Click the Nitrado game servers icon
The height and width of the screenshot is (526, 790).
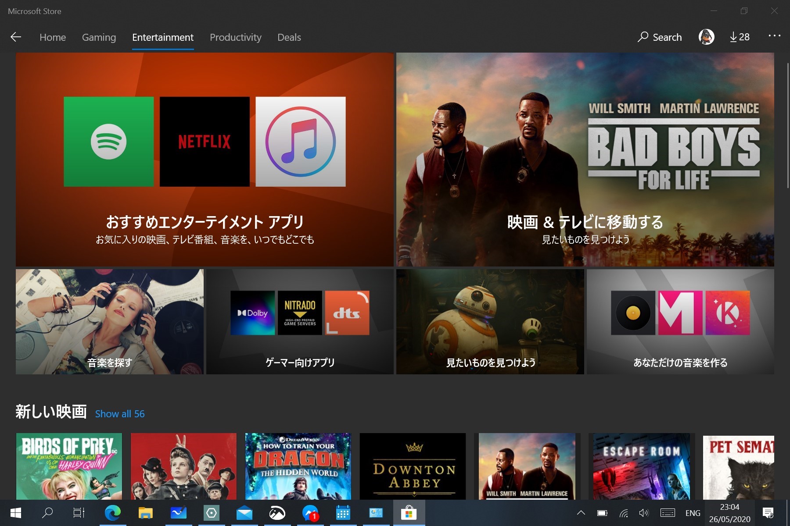click(300, 313)
